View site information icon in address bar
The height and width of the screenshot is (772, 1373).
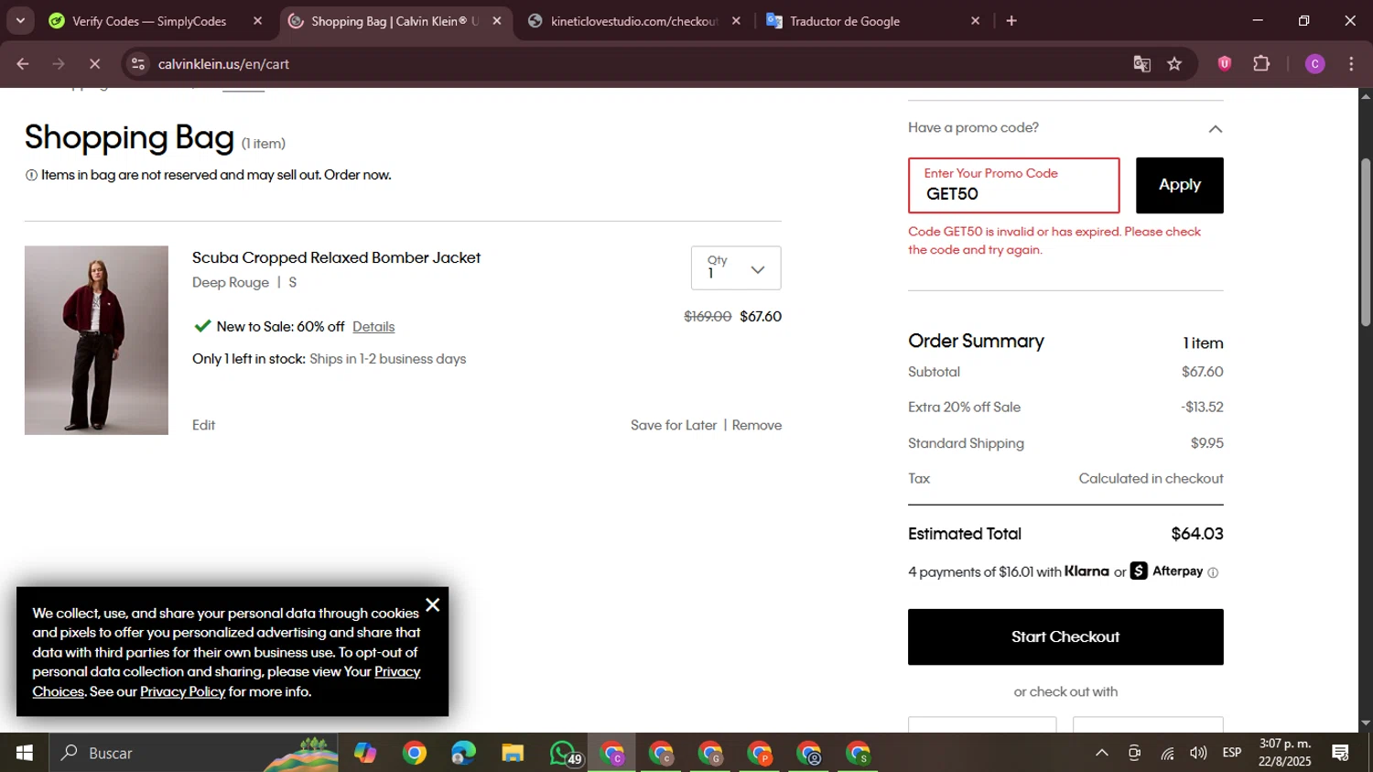138,64
